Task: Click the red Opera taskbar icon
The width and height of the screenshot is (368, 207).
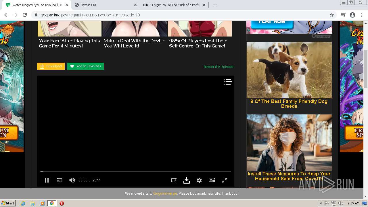Action: 62,203
